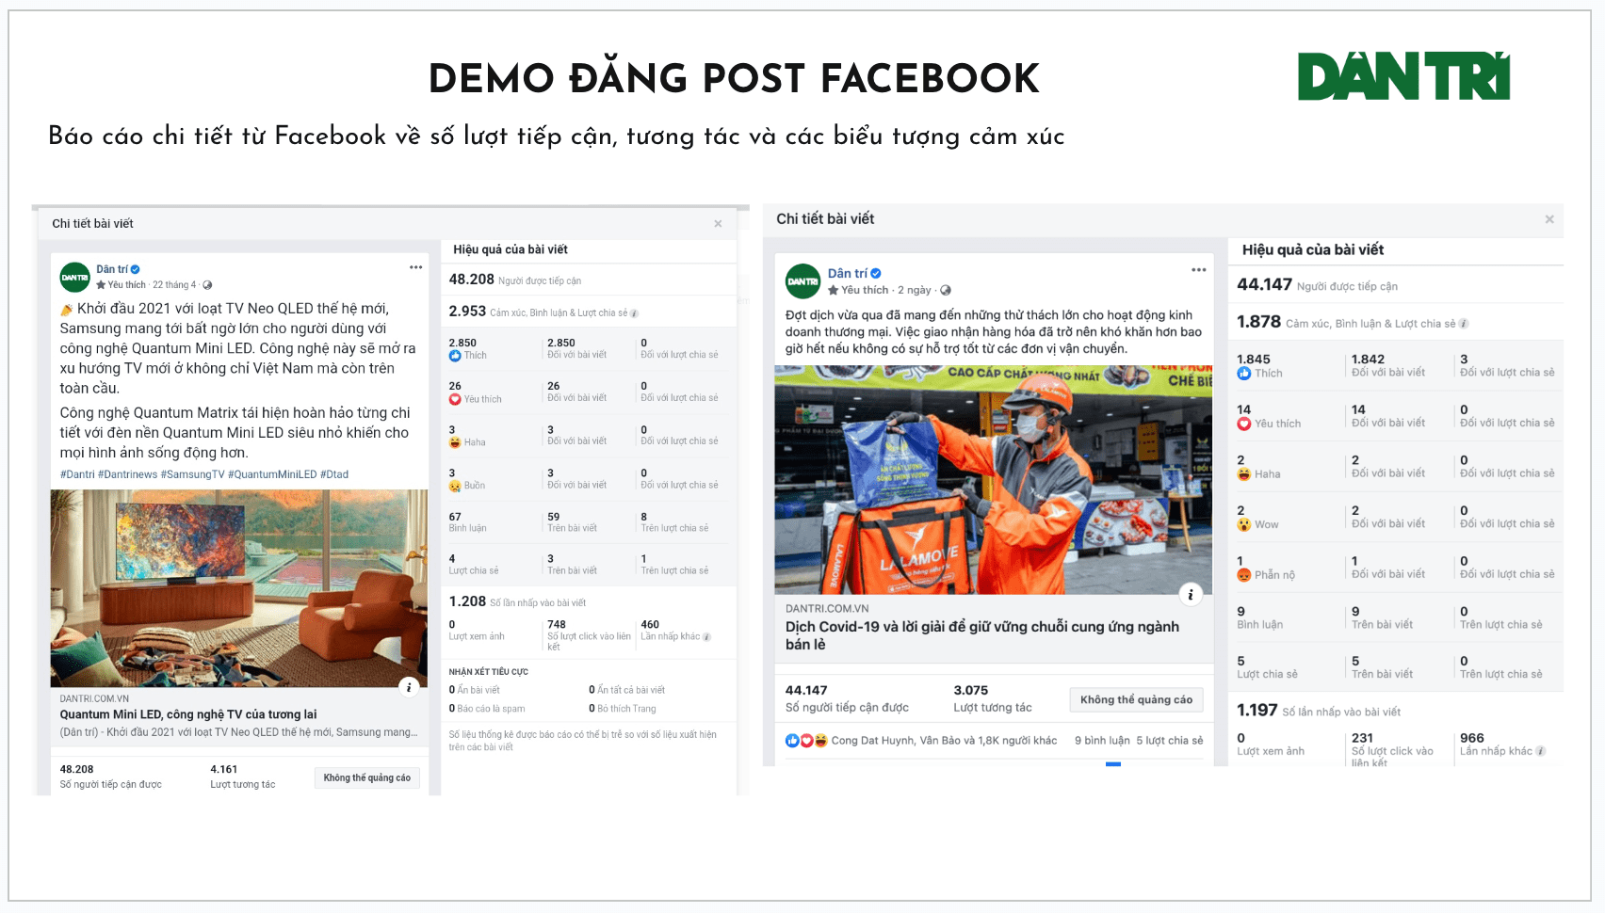The image size is (1605, 913).
Task: Click Cong Dat Huynh reactions names text
Action: click(x=944, y=741)
